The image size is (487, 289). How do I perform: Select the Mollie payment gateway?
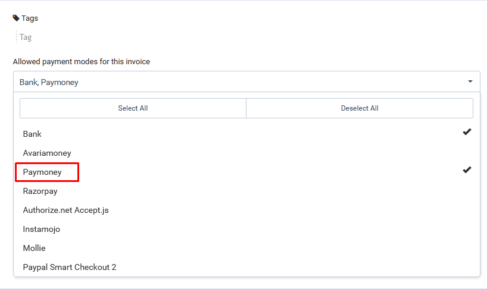pyautogui.click(x=34, y=249)
